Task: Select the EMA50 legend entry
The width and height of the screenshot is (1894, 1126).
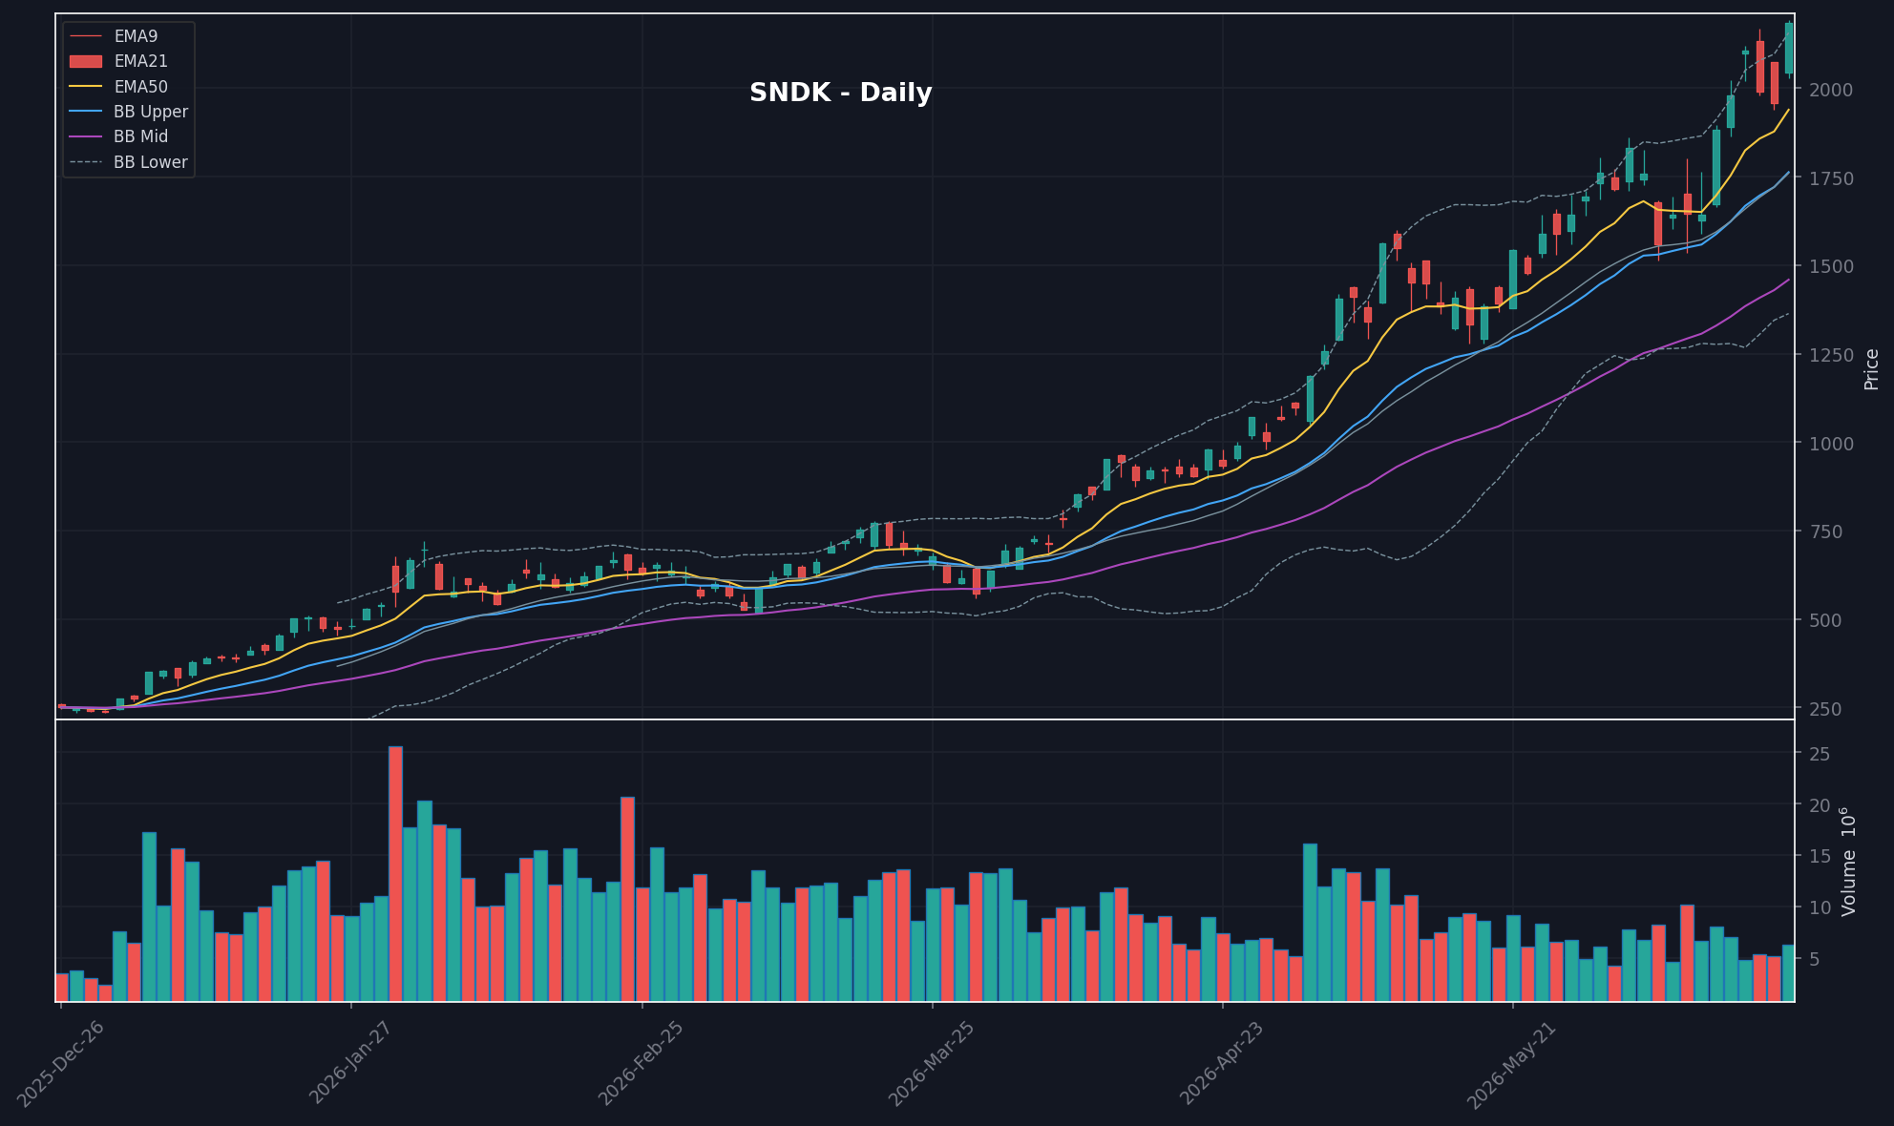Action: pos(118,87)
